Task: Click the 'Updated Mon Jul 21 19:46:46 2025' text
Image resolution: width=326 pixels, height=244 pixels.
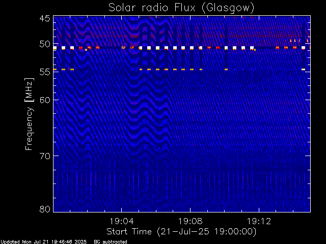Action: point(43,242)
